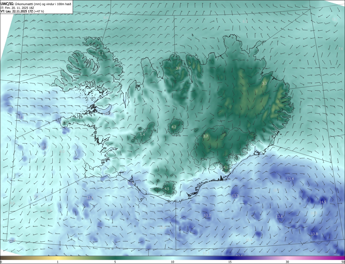Click the colorbar tick labelled 30

(x=287, y=262)
